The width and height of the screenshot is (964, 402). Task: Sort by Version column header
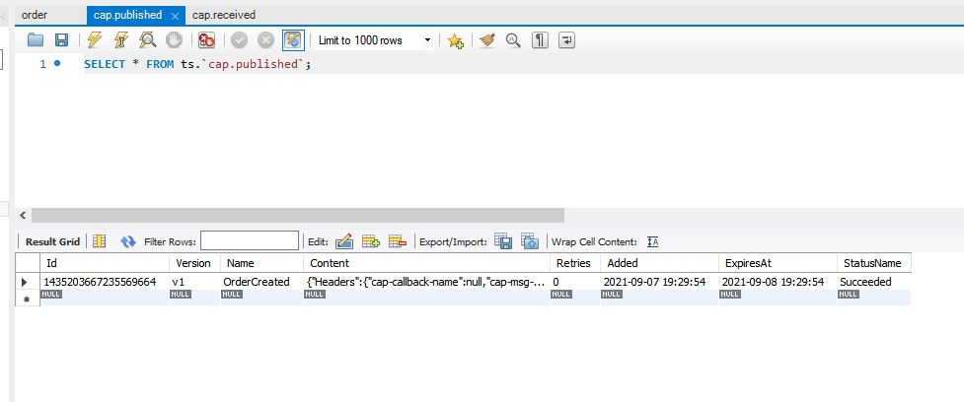pyautogui.click(x=195, y=263)
